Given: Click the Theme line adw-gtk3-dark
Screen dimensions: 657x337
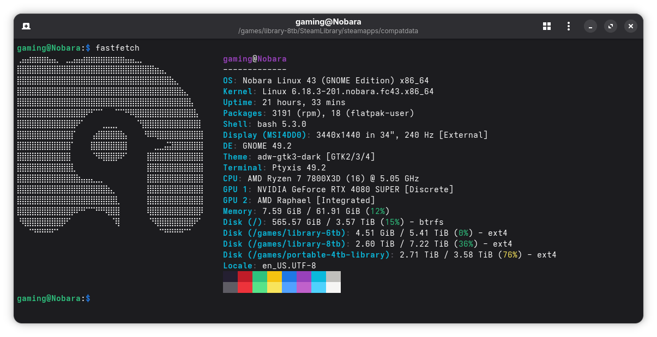Looking at the screenshot, I should 299,157.
